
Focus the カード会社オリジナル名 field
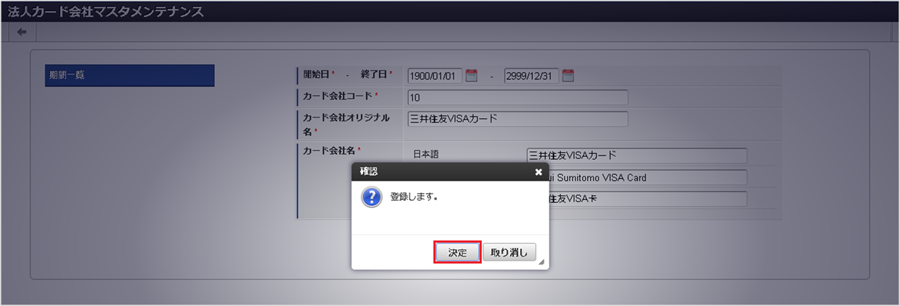(518, 120)
